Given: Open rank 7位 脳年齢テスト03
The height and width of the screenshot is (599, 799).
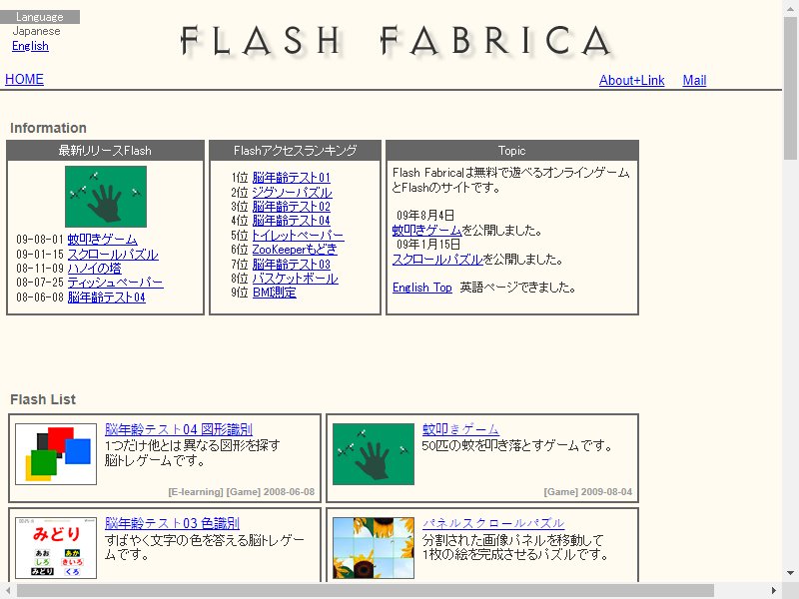Looking at the screenshot, I should pyautogui.click(x=291, y=265).
